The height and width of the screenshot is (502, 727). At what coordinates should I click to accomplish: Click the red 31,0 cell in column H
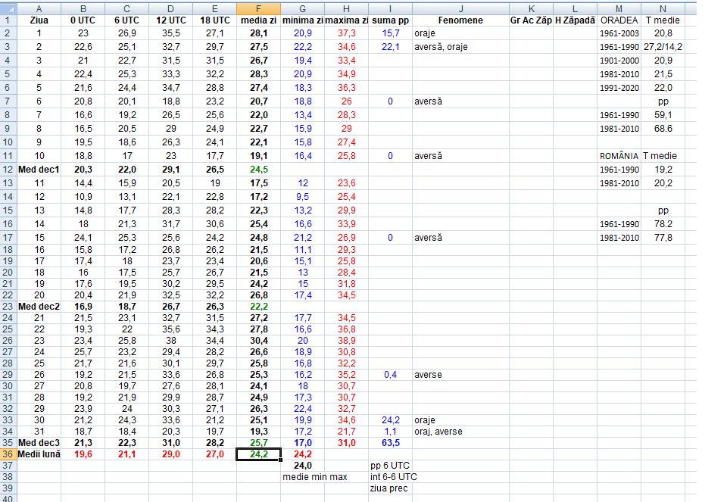(x=346, y=443)
